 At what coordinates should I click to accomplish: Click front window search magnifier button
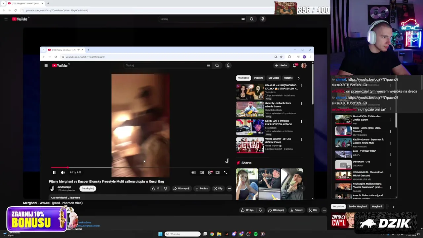(217, 65)
